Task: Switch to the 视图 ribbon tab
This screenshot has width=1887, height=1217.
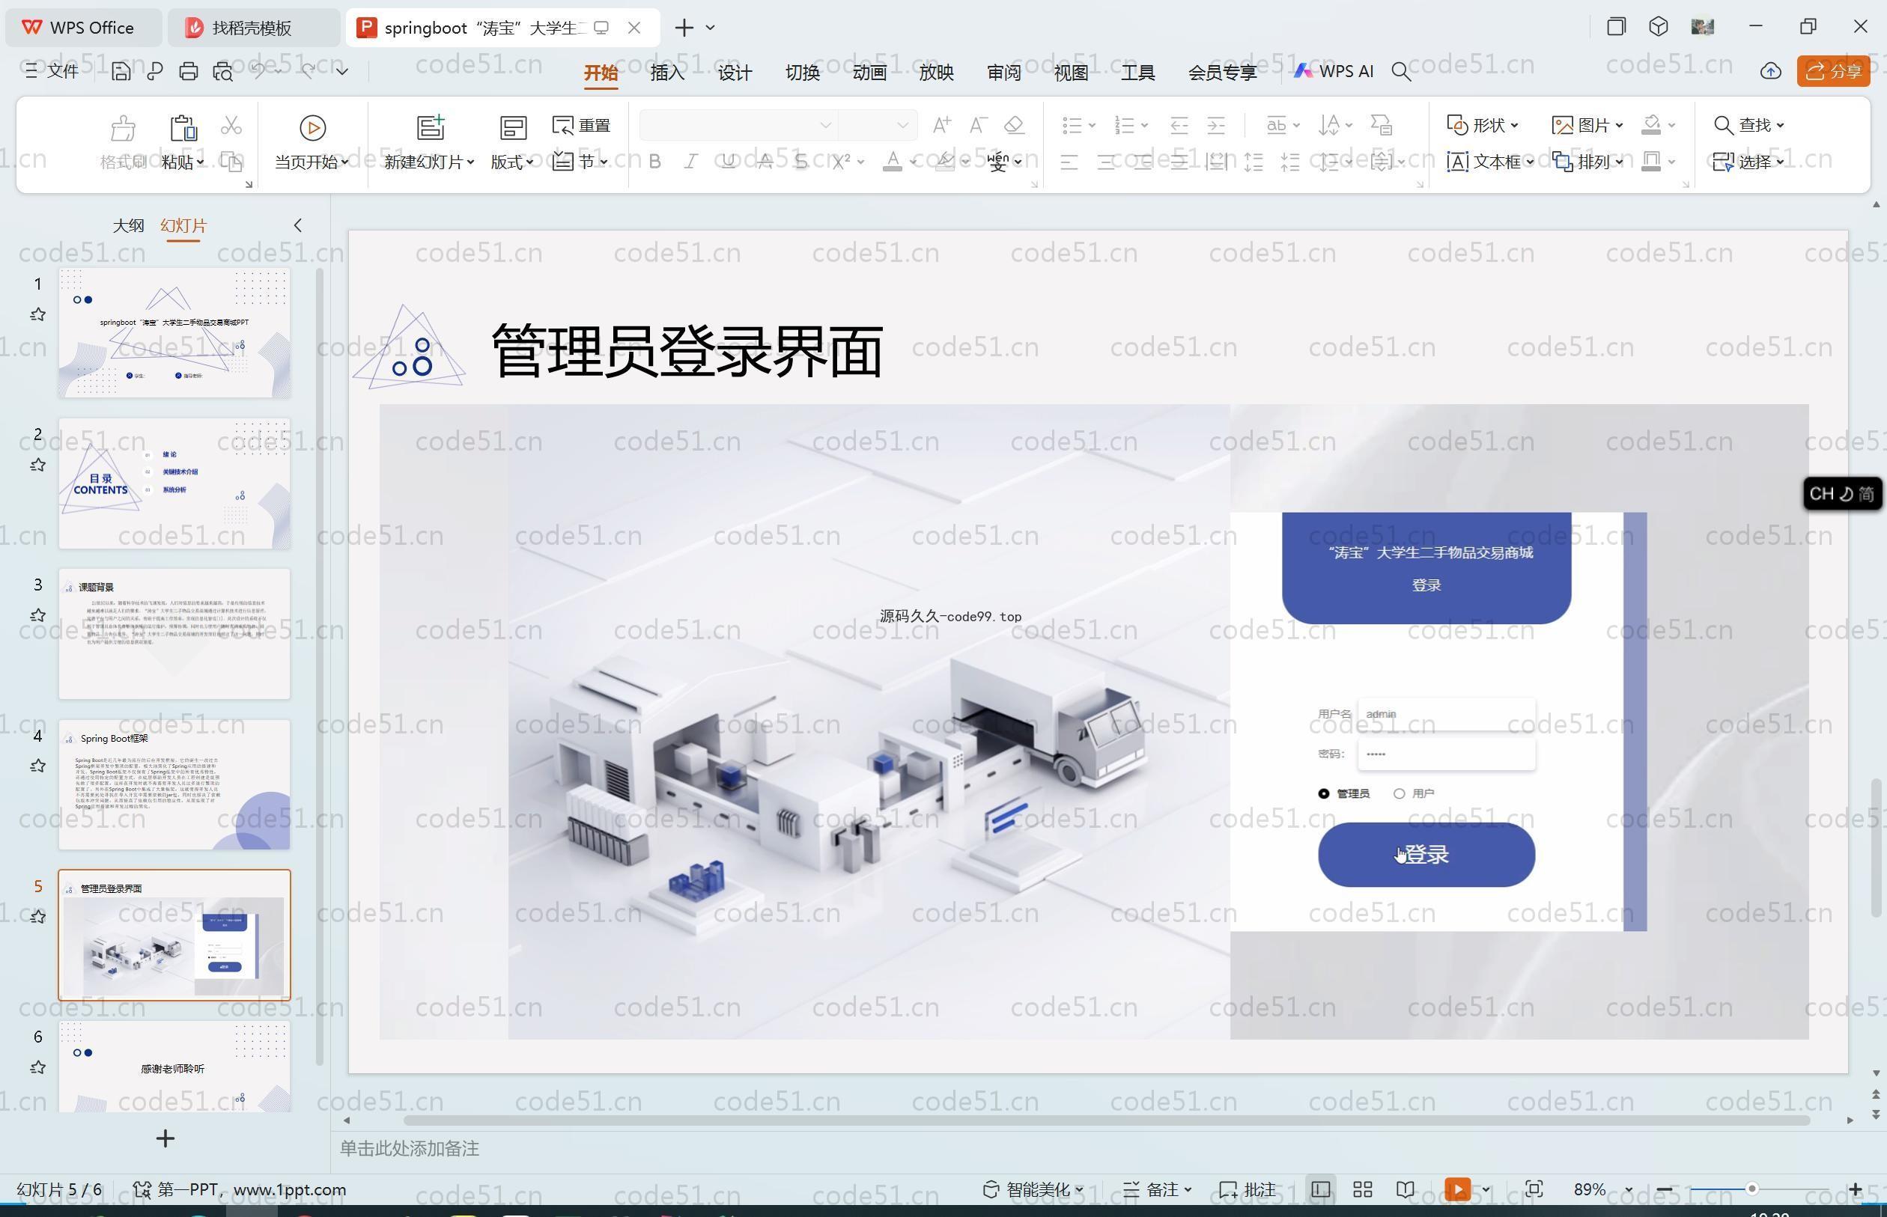Action: [1071, 72]
